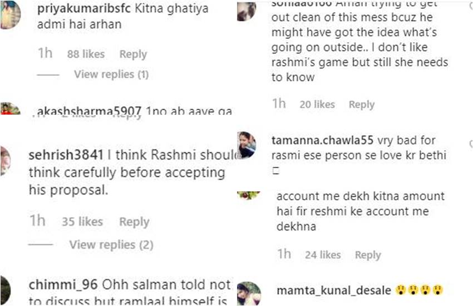Open chimmi_96's profile picture
473x306 pixels.
point(4,290)
